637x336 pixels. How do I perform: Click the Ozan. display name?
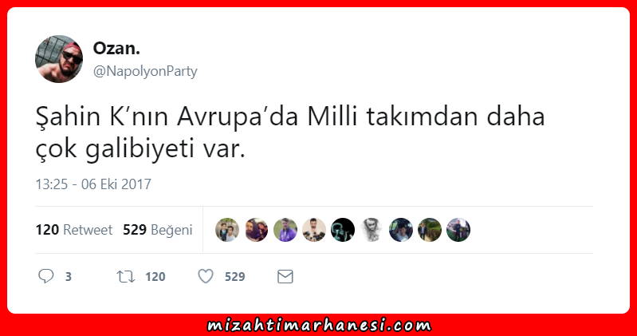tap(116, 49)
